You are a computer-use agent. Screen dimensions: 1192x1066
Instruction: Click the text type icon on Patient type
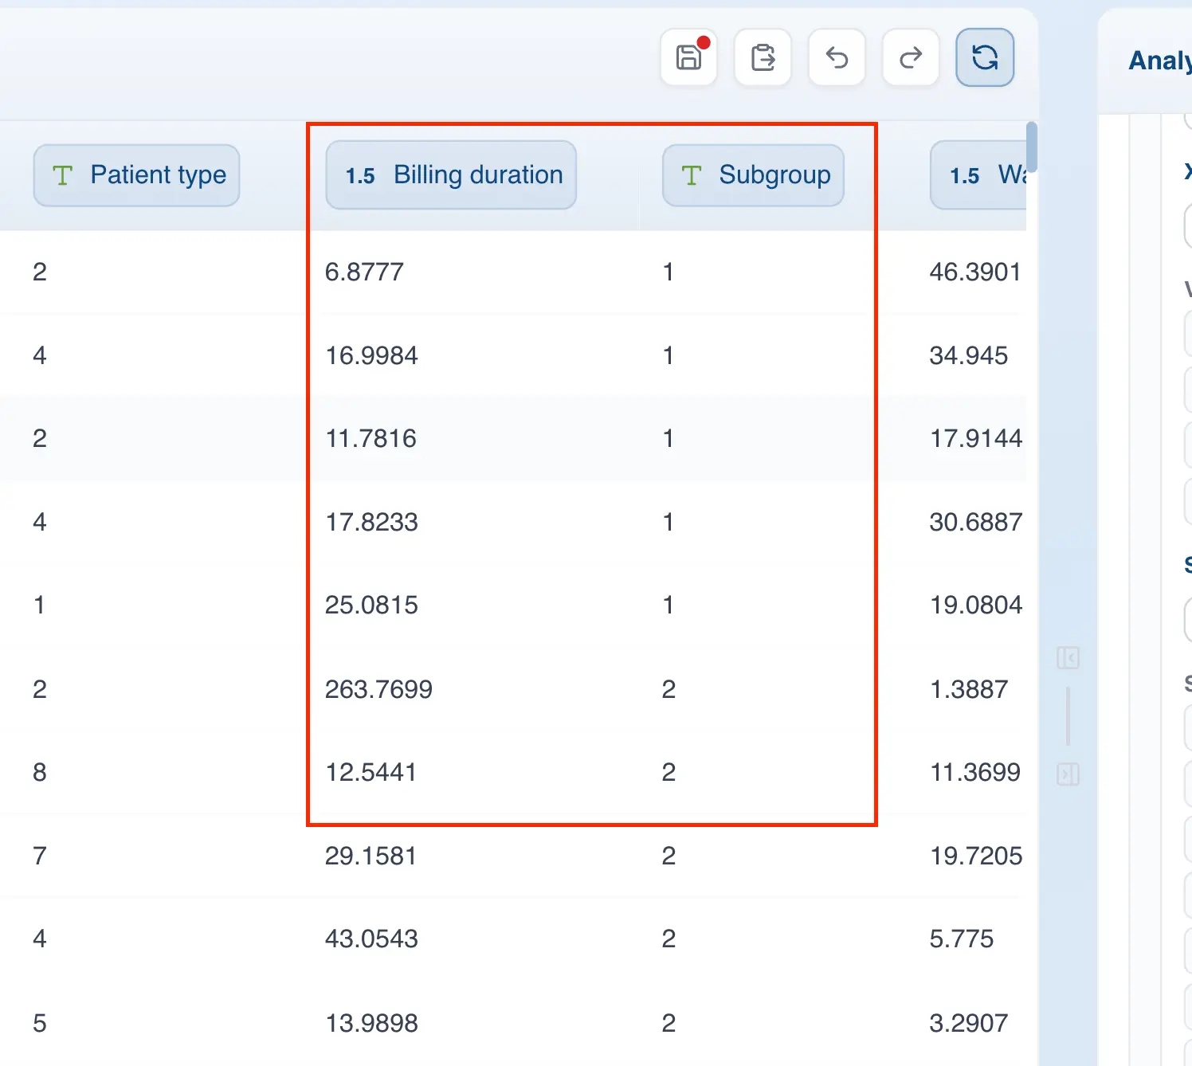(x=62, y=175)
